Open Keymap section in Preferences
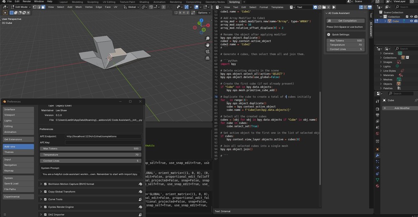The image size is (418, 217). (x=18, y=171)
